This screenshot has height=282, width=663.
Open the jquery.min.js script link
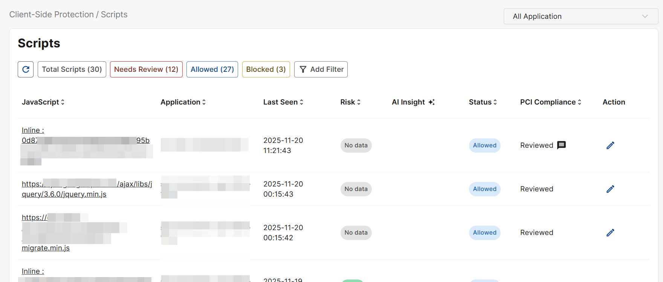coord(64,194)
